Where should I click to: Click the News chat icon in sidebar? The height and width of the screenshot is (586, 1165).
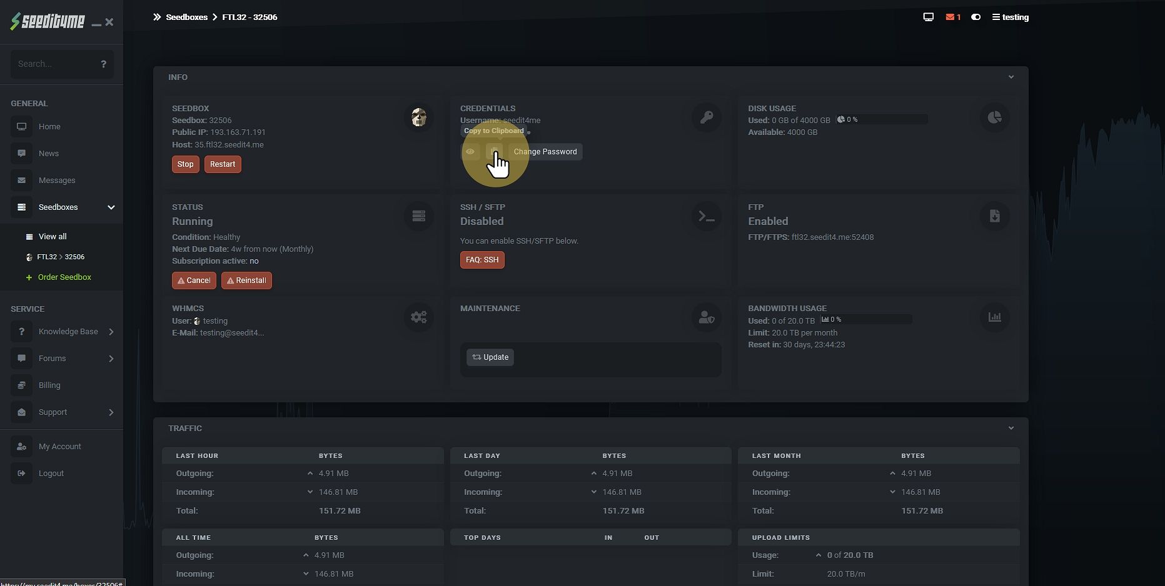click(21, 153)
